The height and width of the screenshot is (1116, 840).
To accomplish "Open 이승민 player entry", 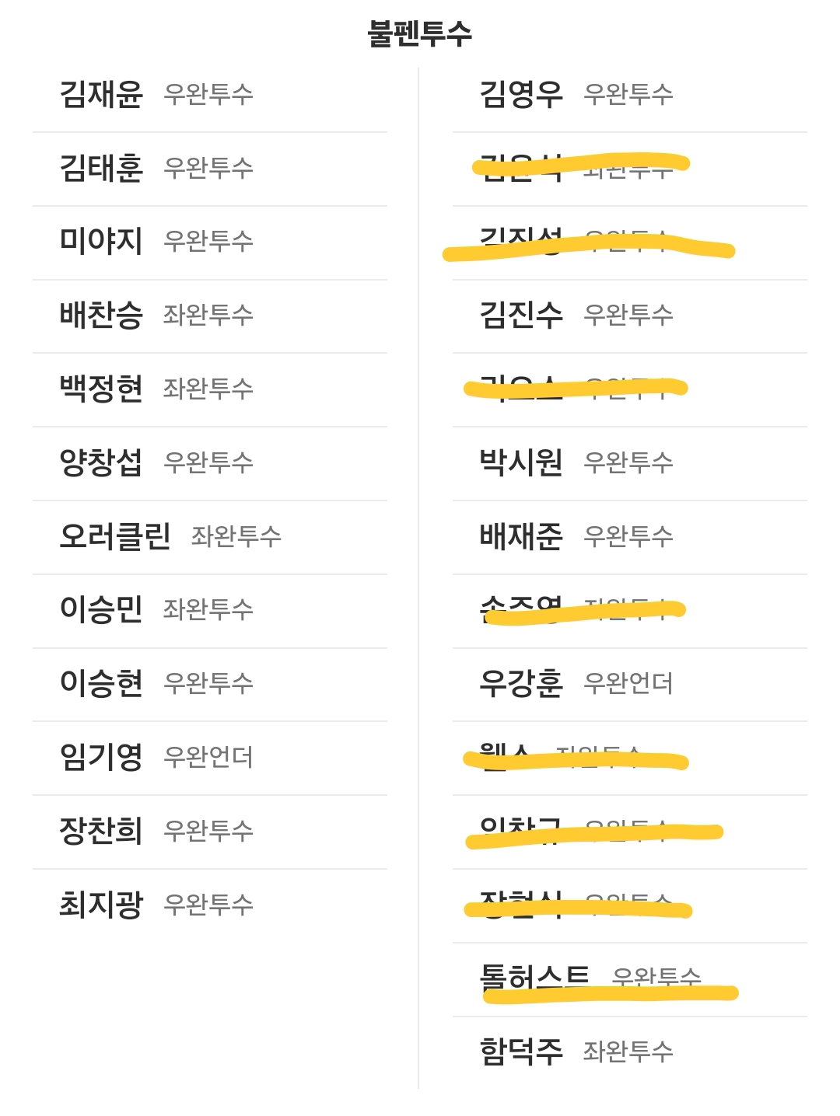I will pos(210,610).
